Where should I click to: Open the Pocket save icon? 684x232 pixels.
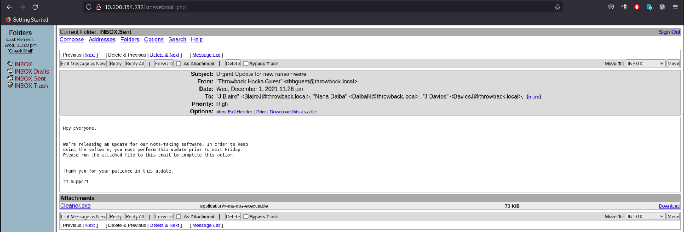(611, 7)
